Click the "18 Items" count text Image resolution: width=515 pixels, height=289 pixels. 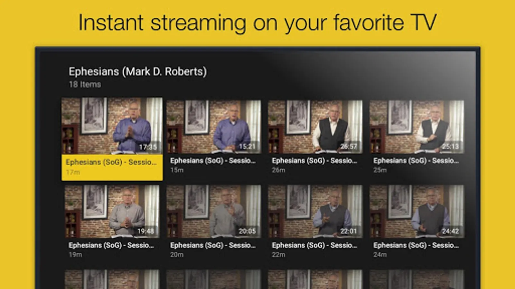[x=85, y=84]
